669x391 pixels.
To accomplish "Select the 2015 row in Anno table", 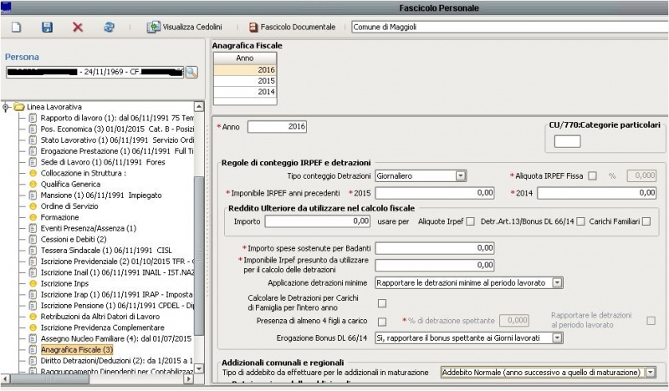I will [x=244, y=81].
